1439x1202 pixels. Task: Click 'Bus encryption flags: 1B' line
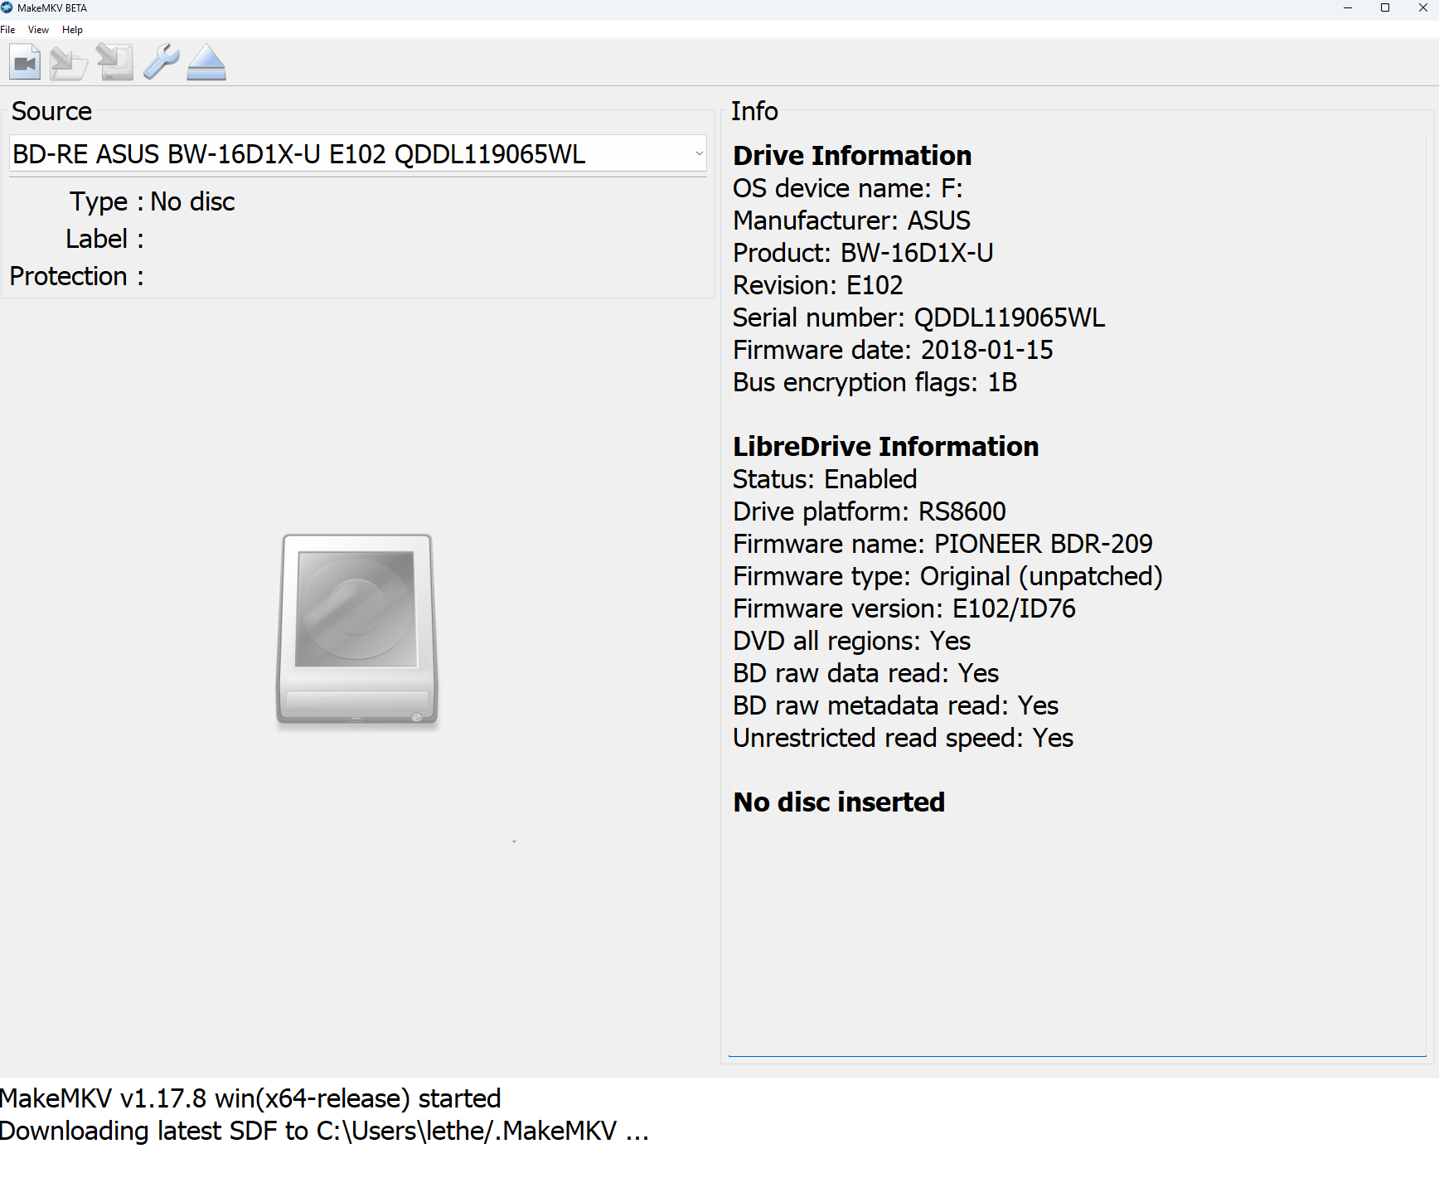pos(875,382)
